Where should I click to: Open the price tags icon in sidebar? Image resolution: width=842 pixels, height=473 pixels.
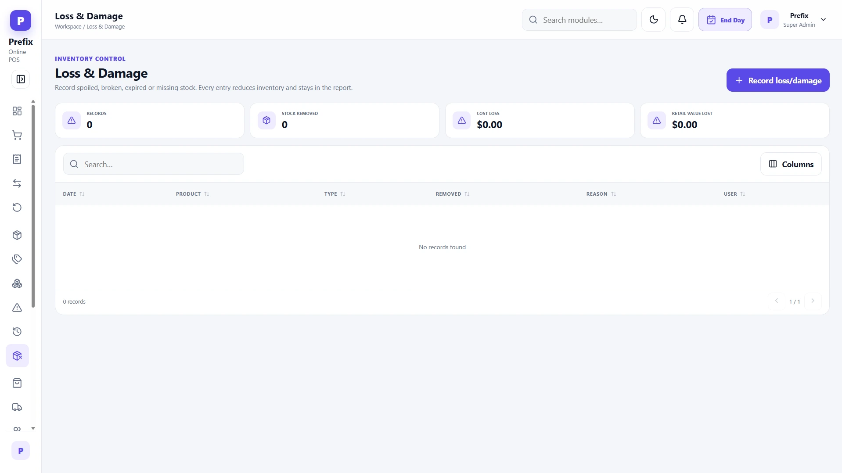pos(17,259)
